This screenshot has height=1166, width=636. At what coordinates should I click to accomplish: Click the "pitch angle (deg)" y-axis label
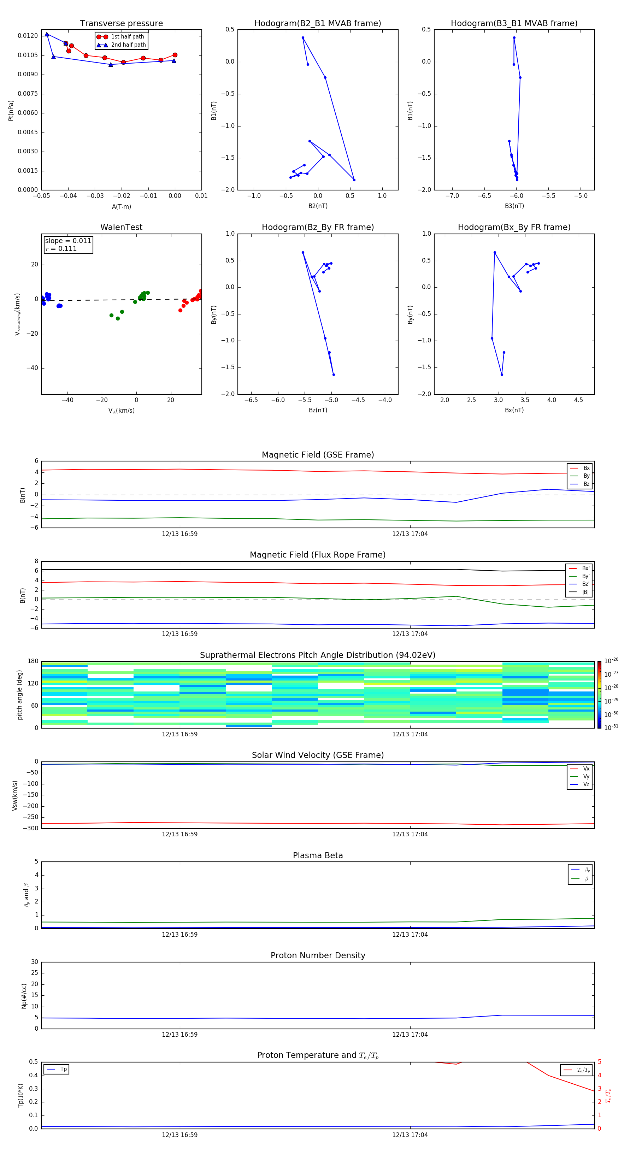19,695
